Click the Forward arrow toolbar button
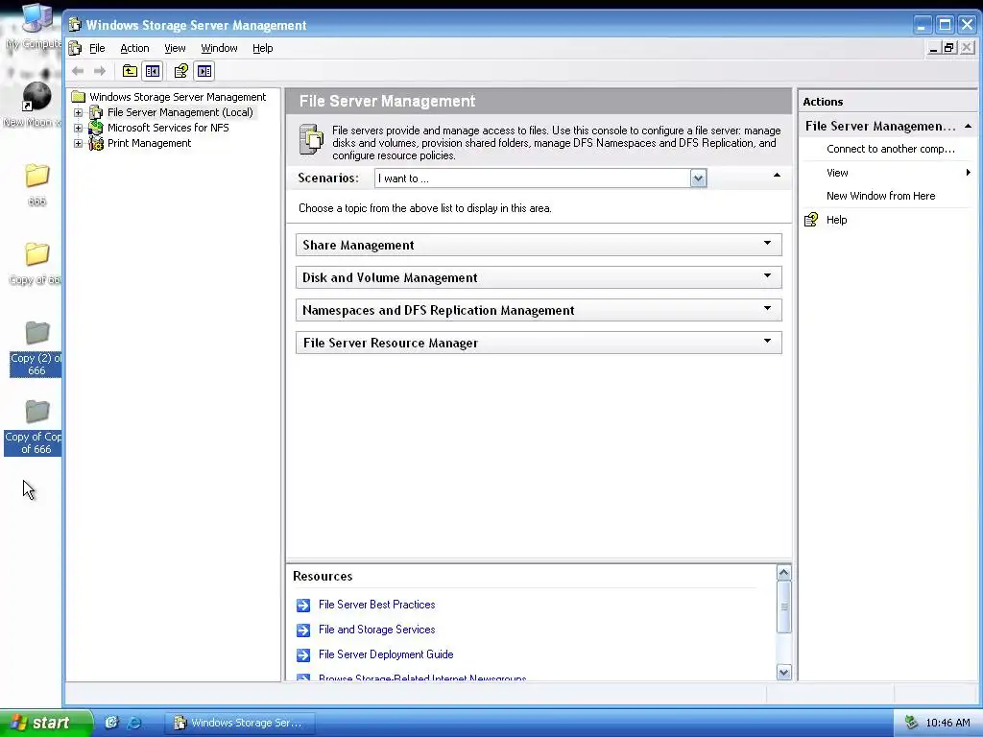 point(100,71)
